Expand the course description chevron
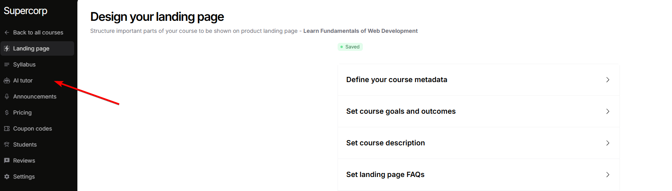 [x=607, y=143]
